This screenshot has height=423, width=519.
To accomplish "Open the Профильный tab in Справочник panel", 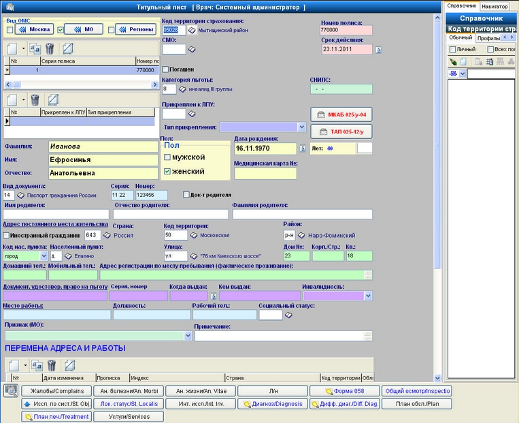I will coord(487,38).
